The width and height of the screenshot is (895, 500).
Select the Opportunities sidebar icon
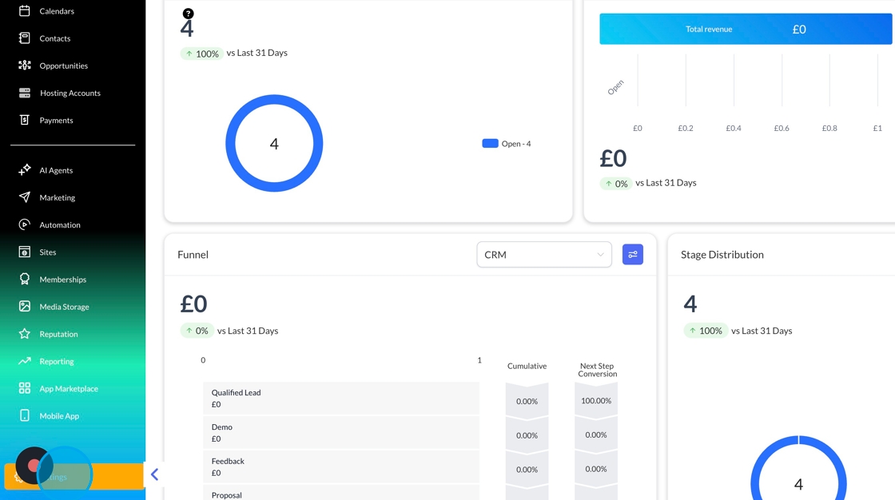pyautogui.click(x=25, y=65)
